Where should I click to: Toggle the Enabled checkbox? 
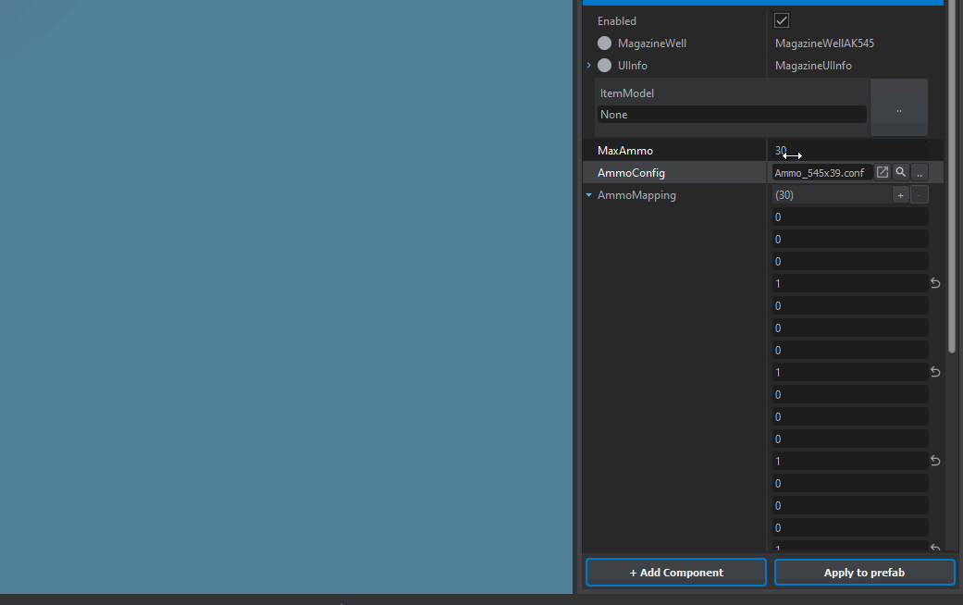pyautogui.click(x=782, y=21)
